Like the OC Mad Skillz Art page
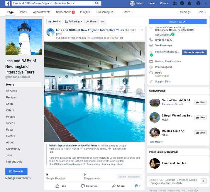This screenshot has width=210, height=192. (x=200, y=133)
